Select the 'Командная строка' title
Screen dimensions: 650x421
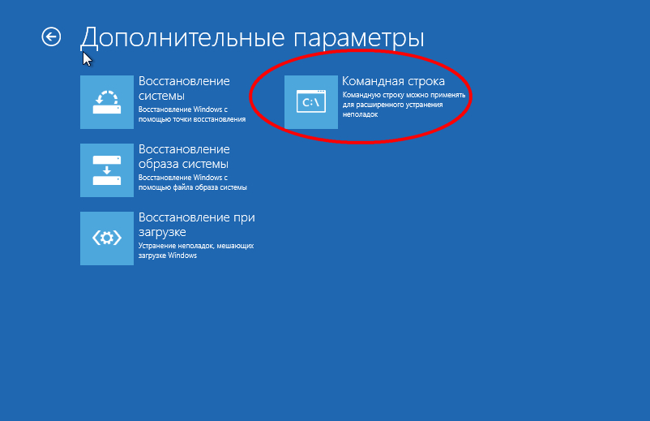pyautogui.click(x=393, y=81)
